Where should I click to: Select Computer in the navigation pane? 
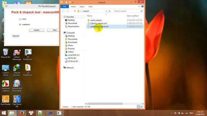point(71,33)
